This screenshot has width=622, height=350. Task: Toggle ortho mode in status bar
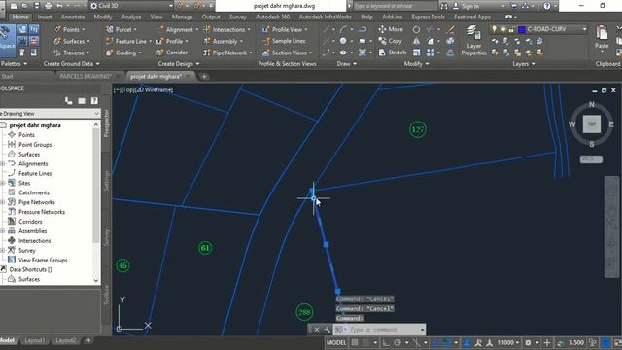click(x=386, y=342)
